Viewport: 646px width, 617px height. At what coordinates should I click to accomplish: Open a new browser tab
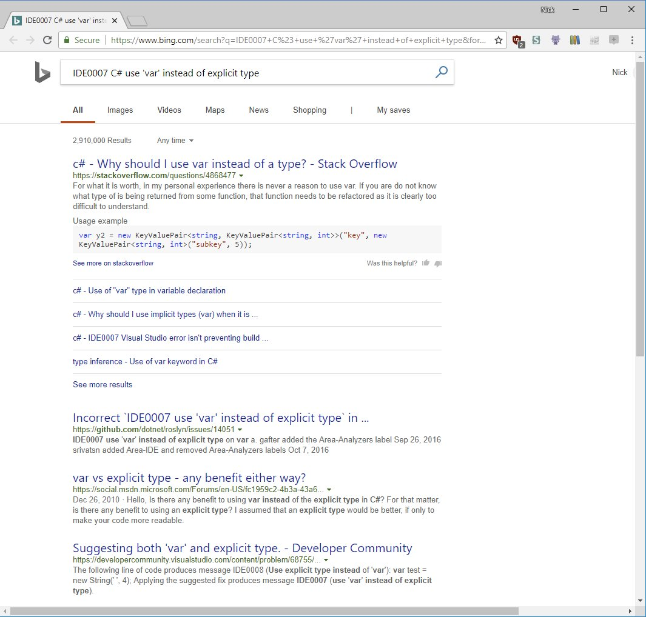pyautogui.click(x=136, y=21)
